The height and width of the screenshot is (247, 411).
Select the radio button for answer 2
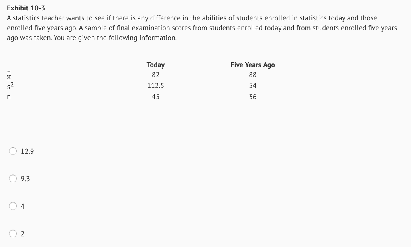13,233
